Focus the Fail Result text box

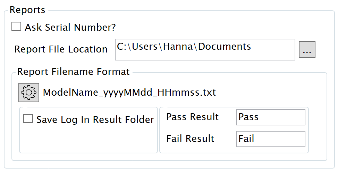270,139
